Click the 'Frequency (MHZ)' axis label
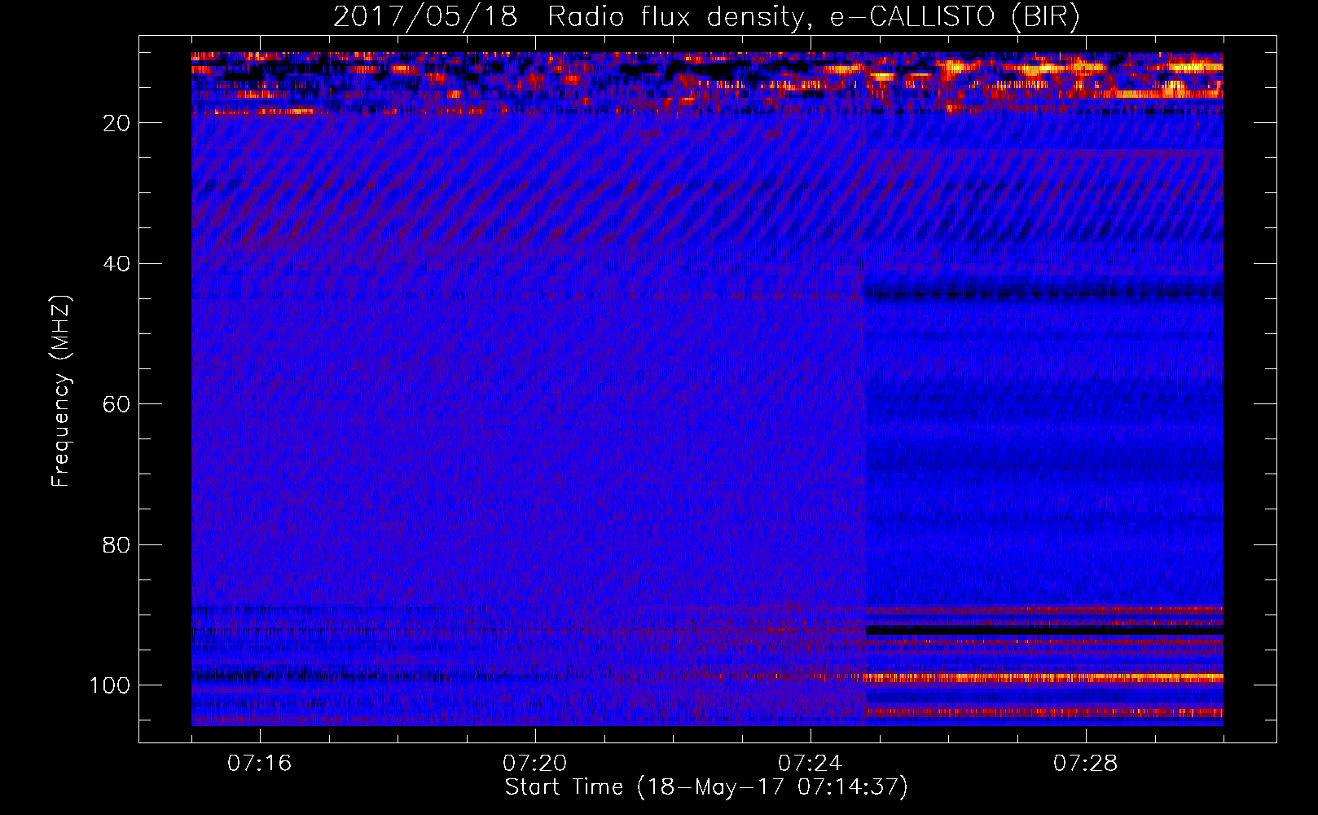 click(x=61, y=391)
